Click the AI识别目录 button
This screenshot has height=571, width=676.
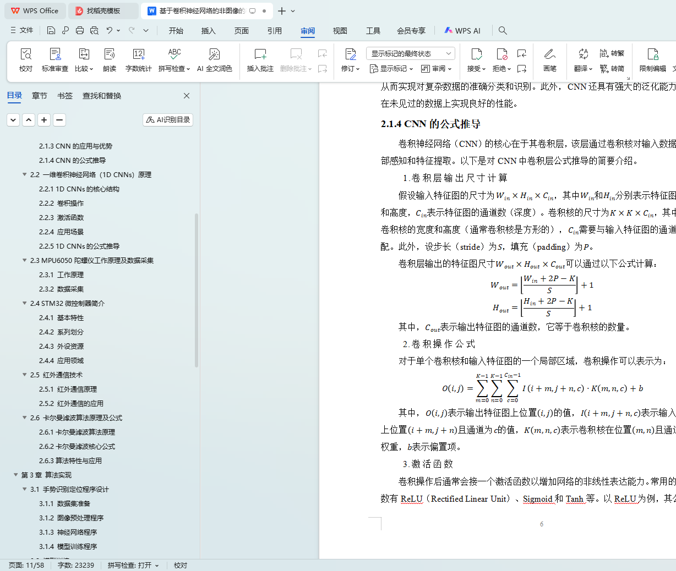tap(168, 119)
